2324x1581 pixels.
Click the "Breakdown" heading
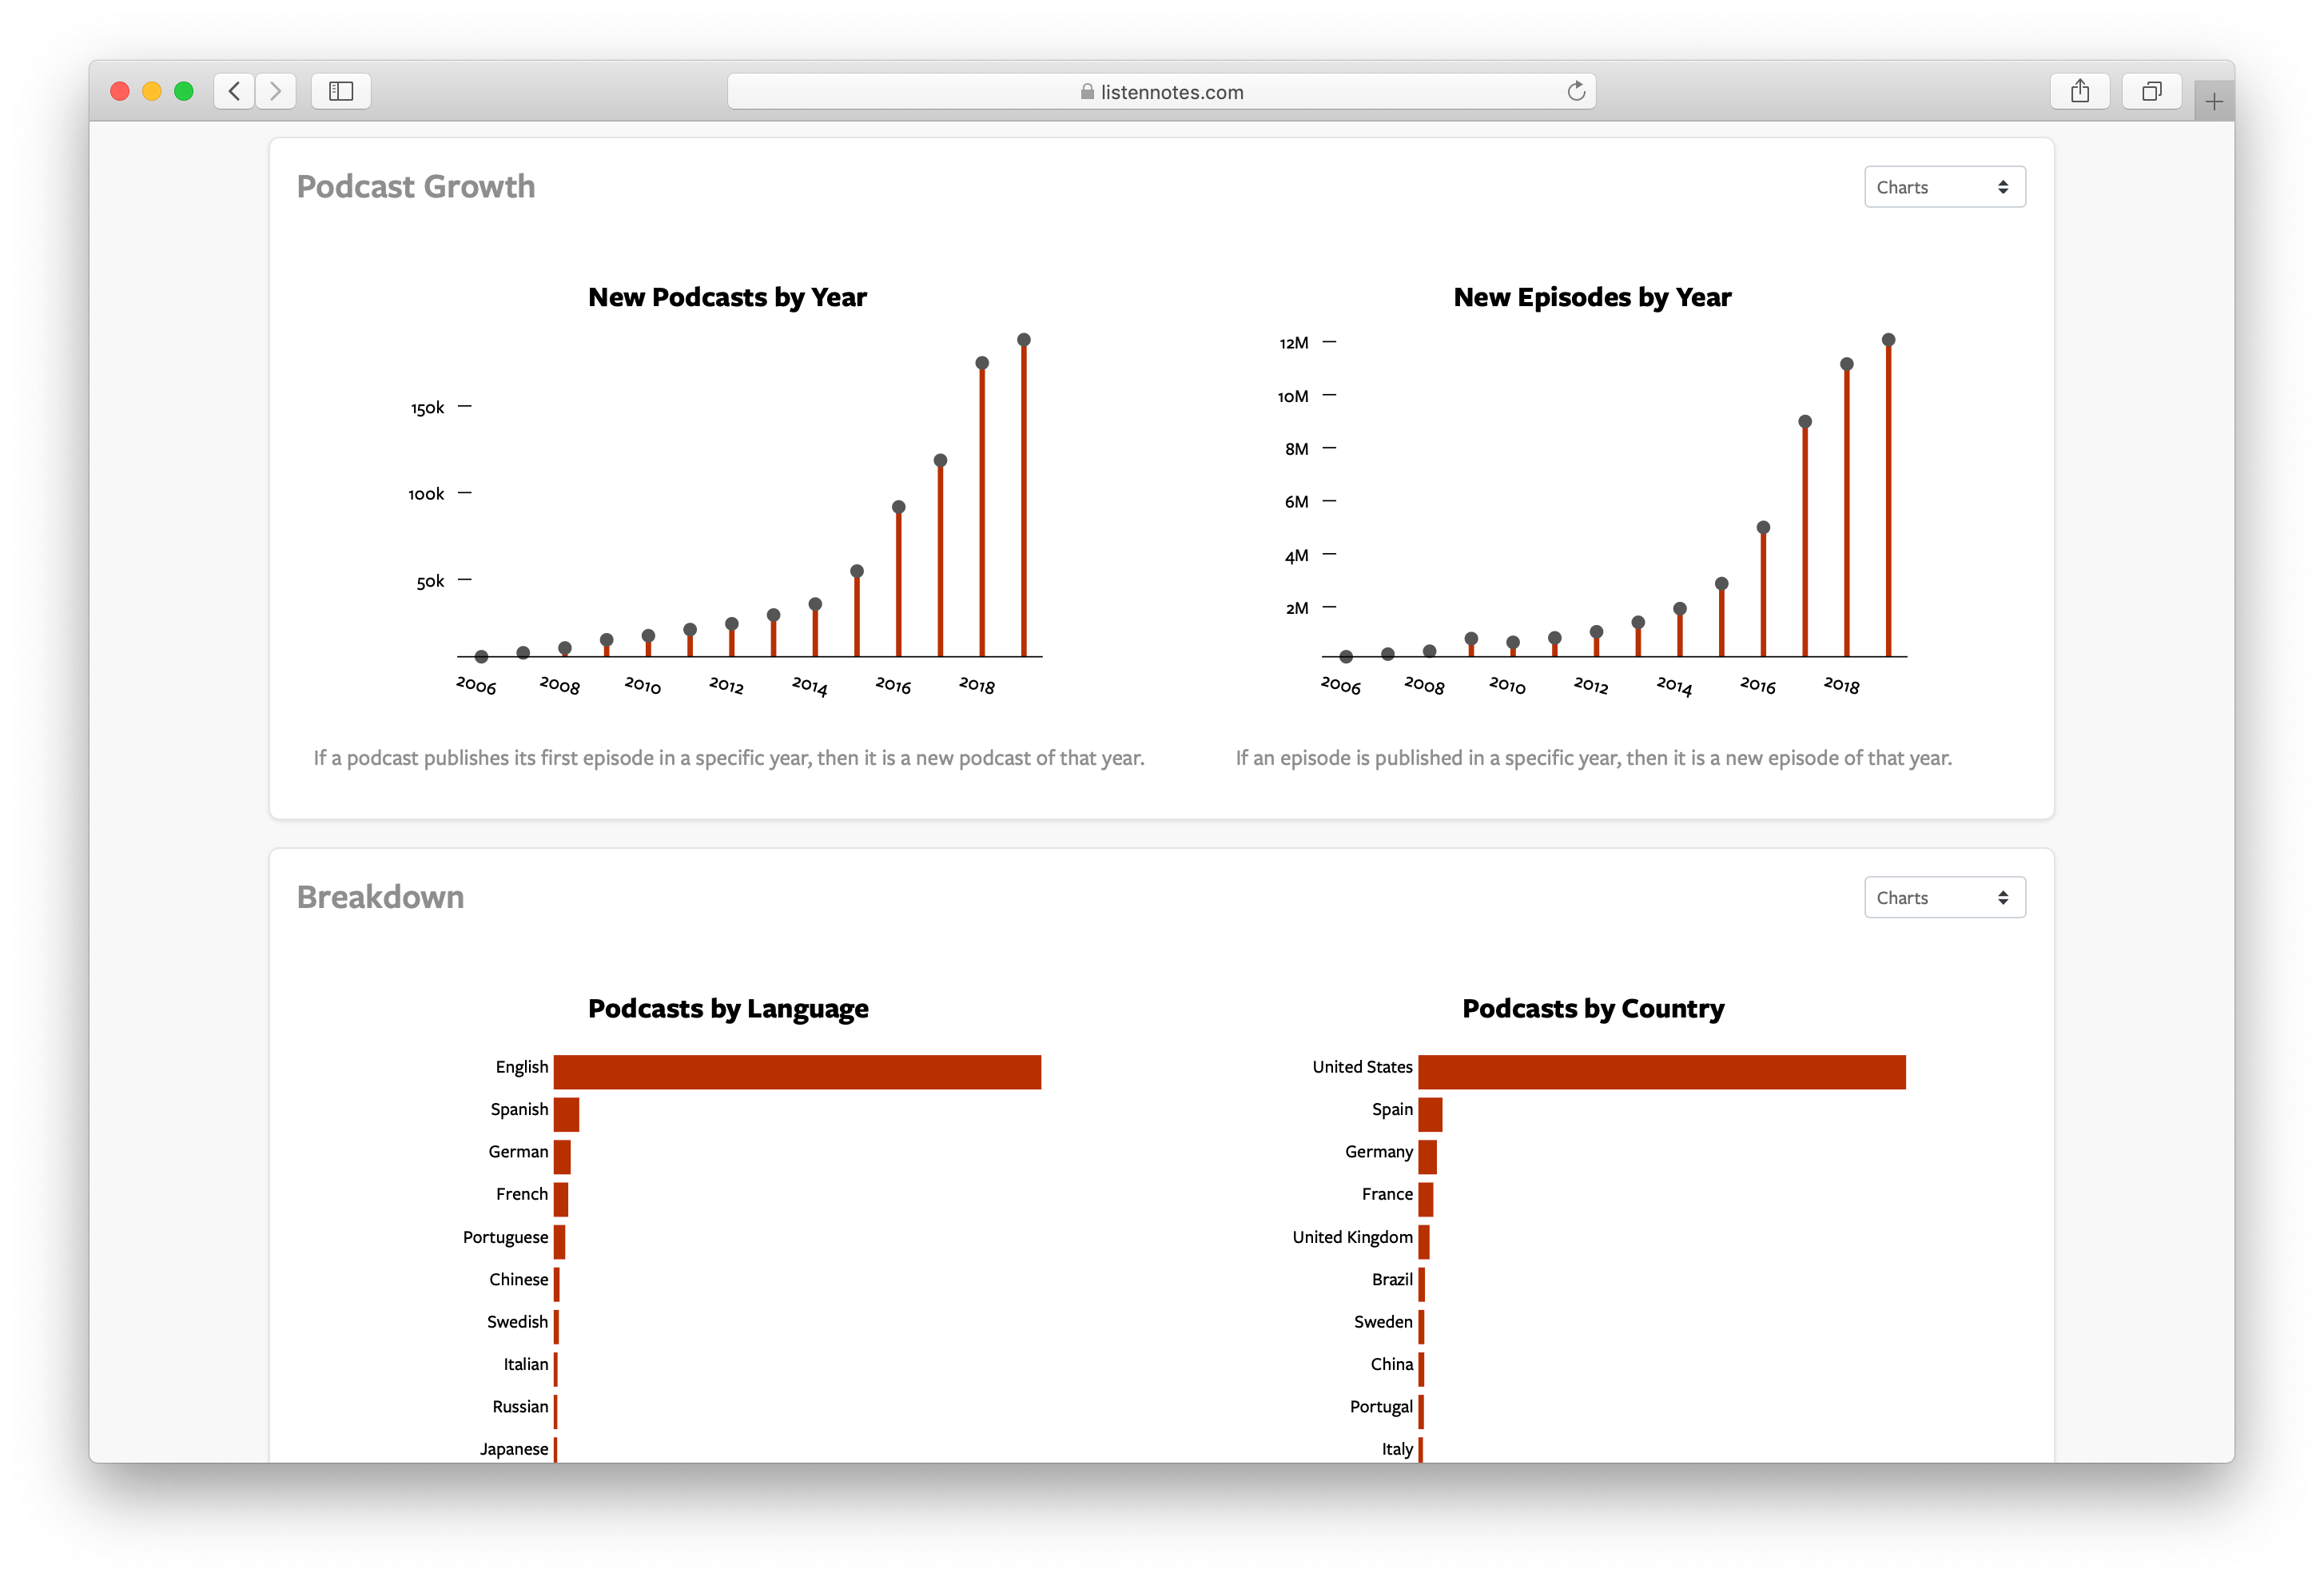(x=380, y=897)
